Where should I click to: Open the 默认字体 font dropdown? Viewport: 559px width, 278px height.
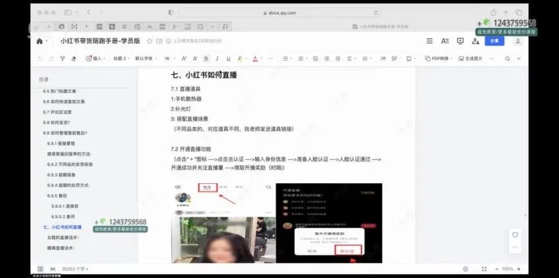[x=146, y=59]
